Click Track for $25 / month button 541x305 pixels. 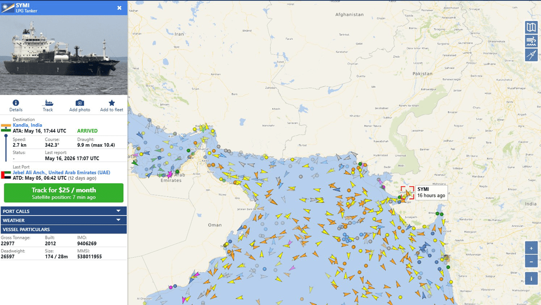[x=64, y=193]
